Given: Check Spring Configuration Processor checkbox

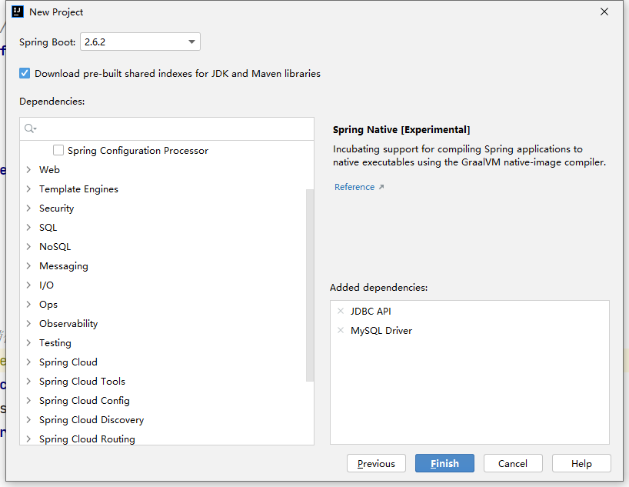Looking at the screenshot, I should [58, 151].
